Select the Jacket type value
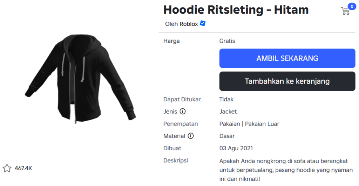The width and height of the screenshot is (359, 186). 228,112
